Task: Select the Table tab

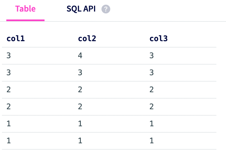Action: coord(25,9)
